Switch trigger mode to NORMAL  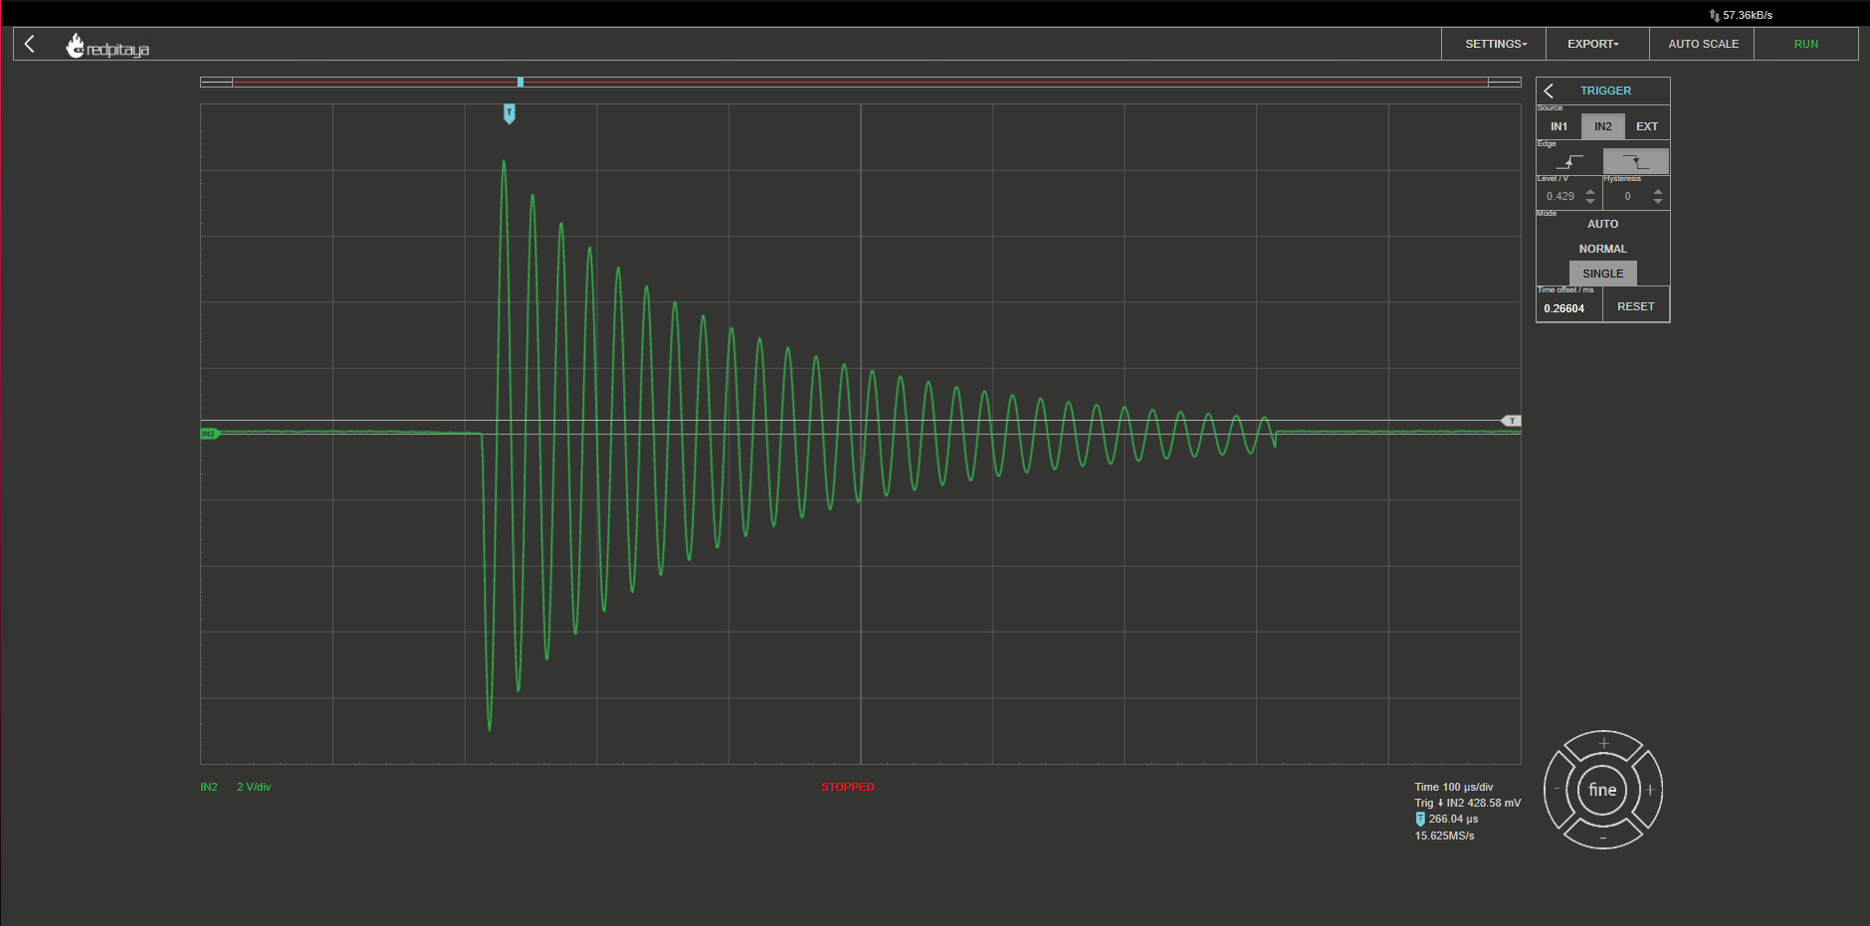(1602, 249)
